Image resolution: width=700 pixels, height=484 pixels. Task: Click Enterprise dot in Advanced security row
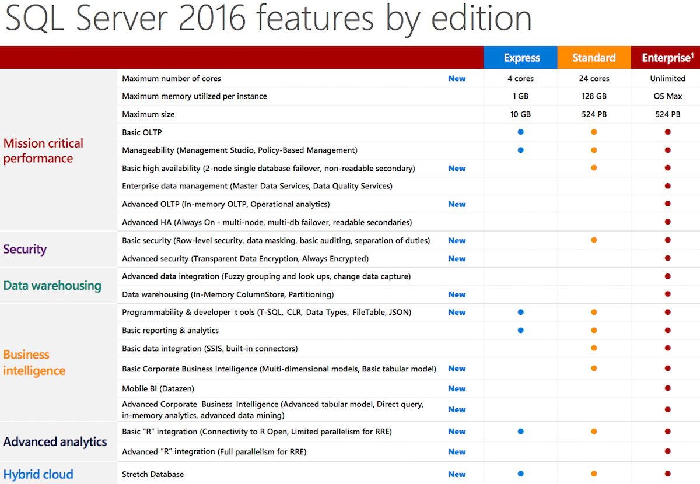click(667, 258)
